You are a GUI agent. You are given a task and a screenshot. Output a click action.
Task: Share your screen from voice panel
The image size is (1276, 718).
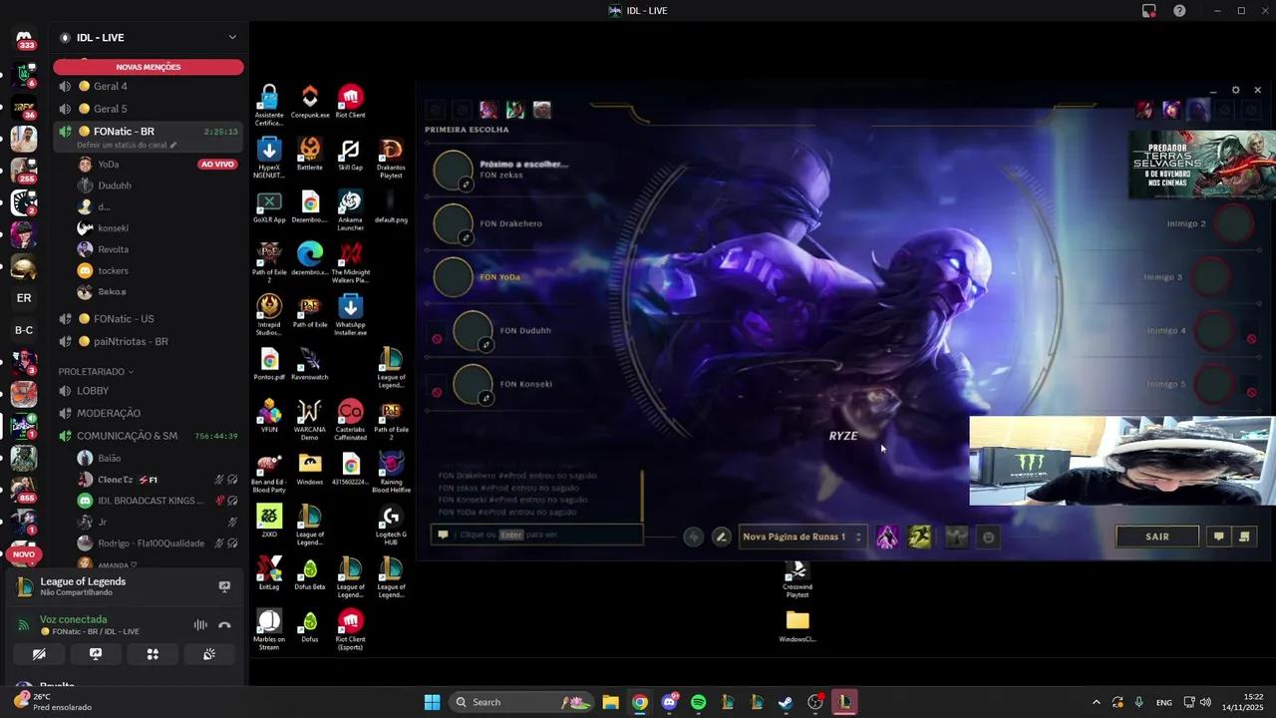96,654
